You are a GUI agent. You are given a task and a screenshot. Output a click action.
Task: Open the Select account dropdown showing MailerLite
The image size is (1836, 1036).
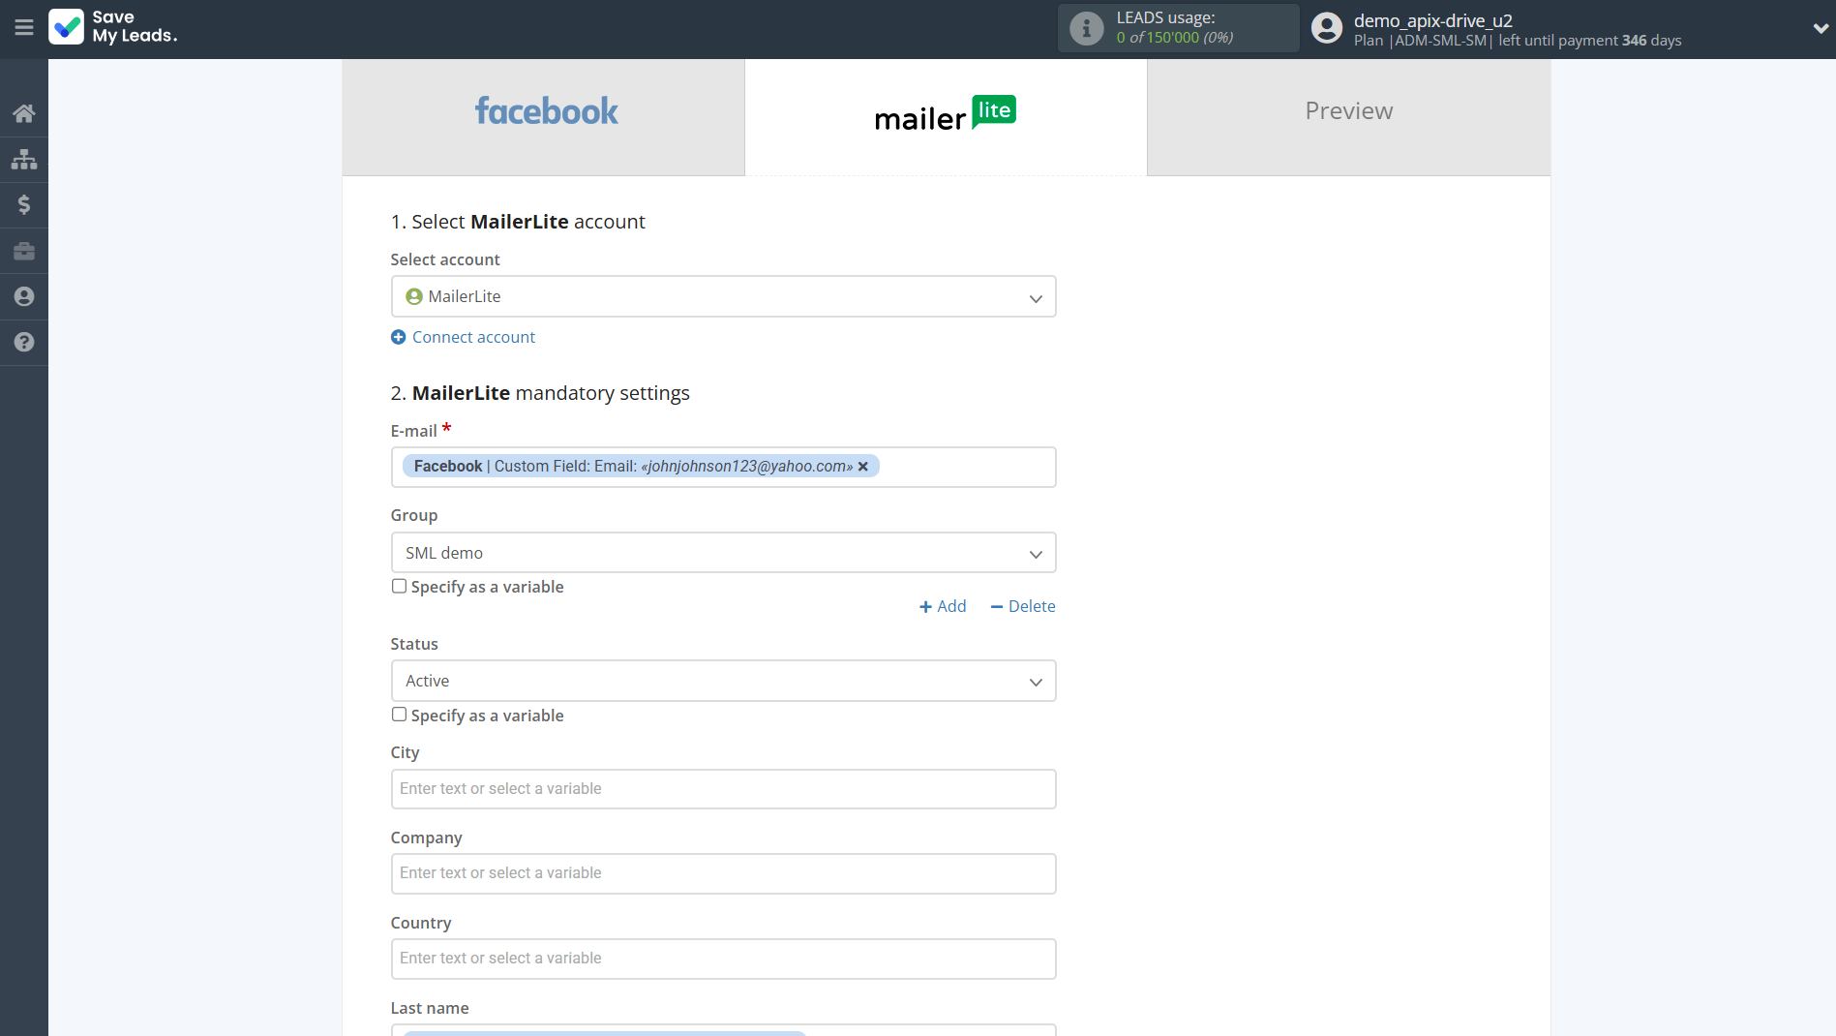point(723,296)
